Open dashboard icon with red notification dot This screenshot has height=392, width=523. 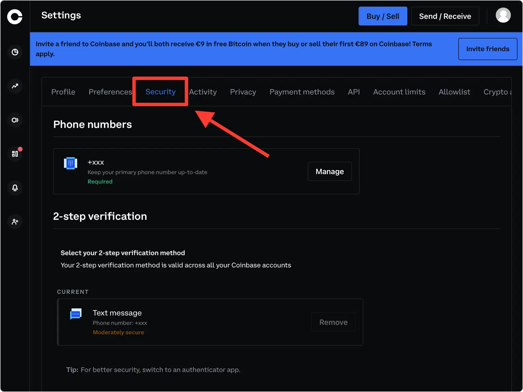click(x=15, y=154)
